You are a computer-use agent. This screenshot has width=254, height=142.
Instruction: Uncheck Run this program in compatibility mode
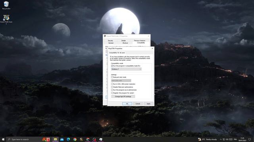pyautogui.click(x=112, y=66)
